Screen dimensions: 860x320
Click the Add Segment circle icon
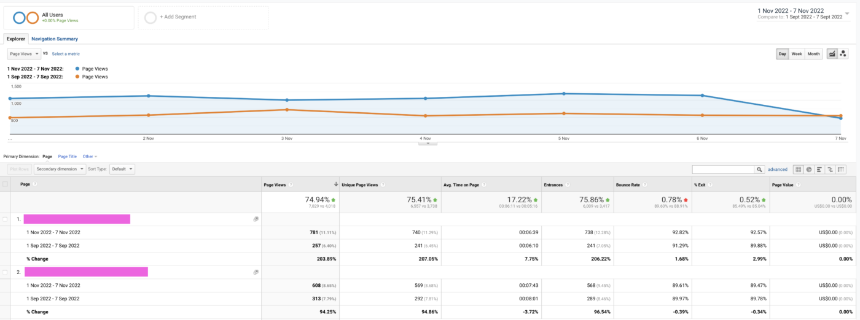click(150, 17)
